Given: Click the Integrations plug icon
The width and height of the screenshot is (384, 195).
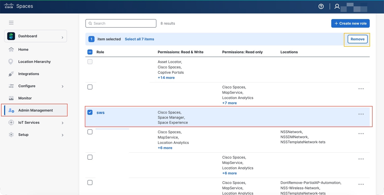Looking at the screenshot, I should (11, 74).
